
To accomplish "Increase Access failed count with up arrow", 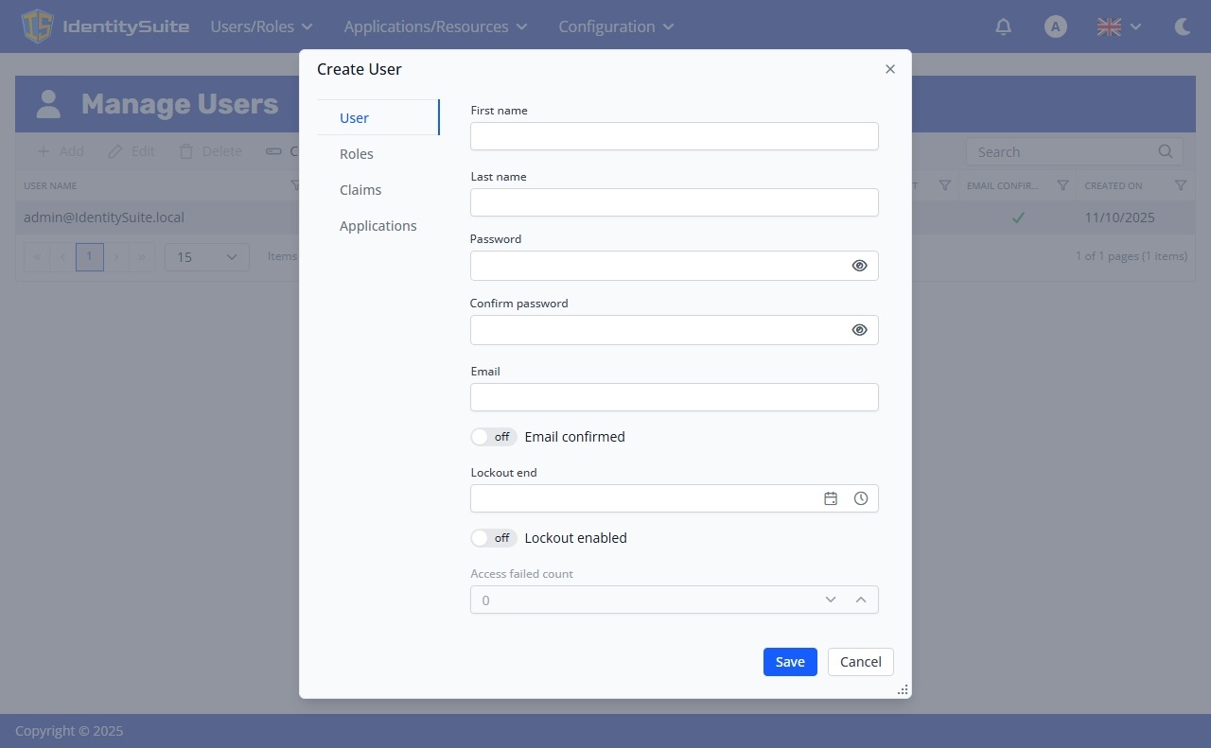I will (861, 599).
